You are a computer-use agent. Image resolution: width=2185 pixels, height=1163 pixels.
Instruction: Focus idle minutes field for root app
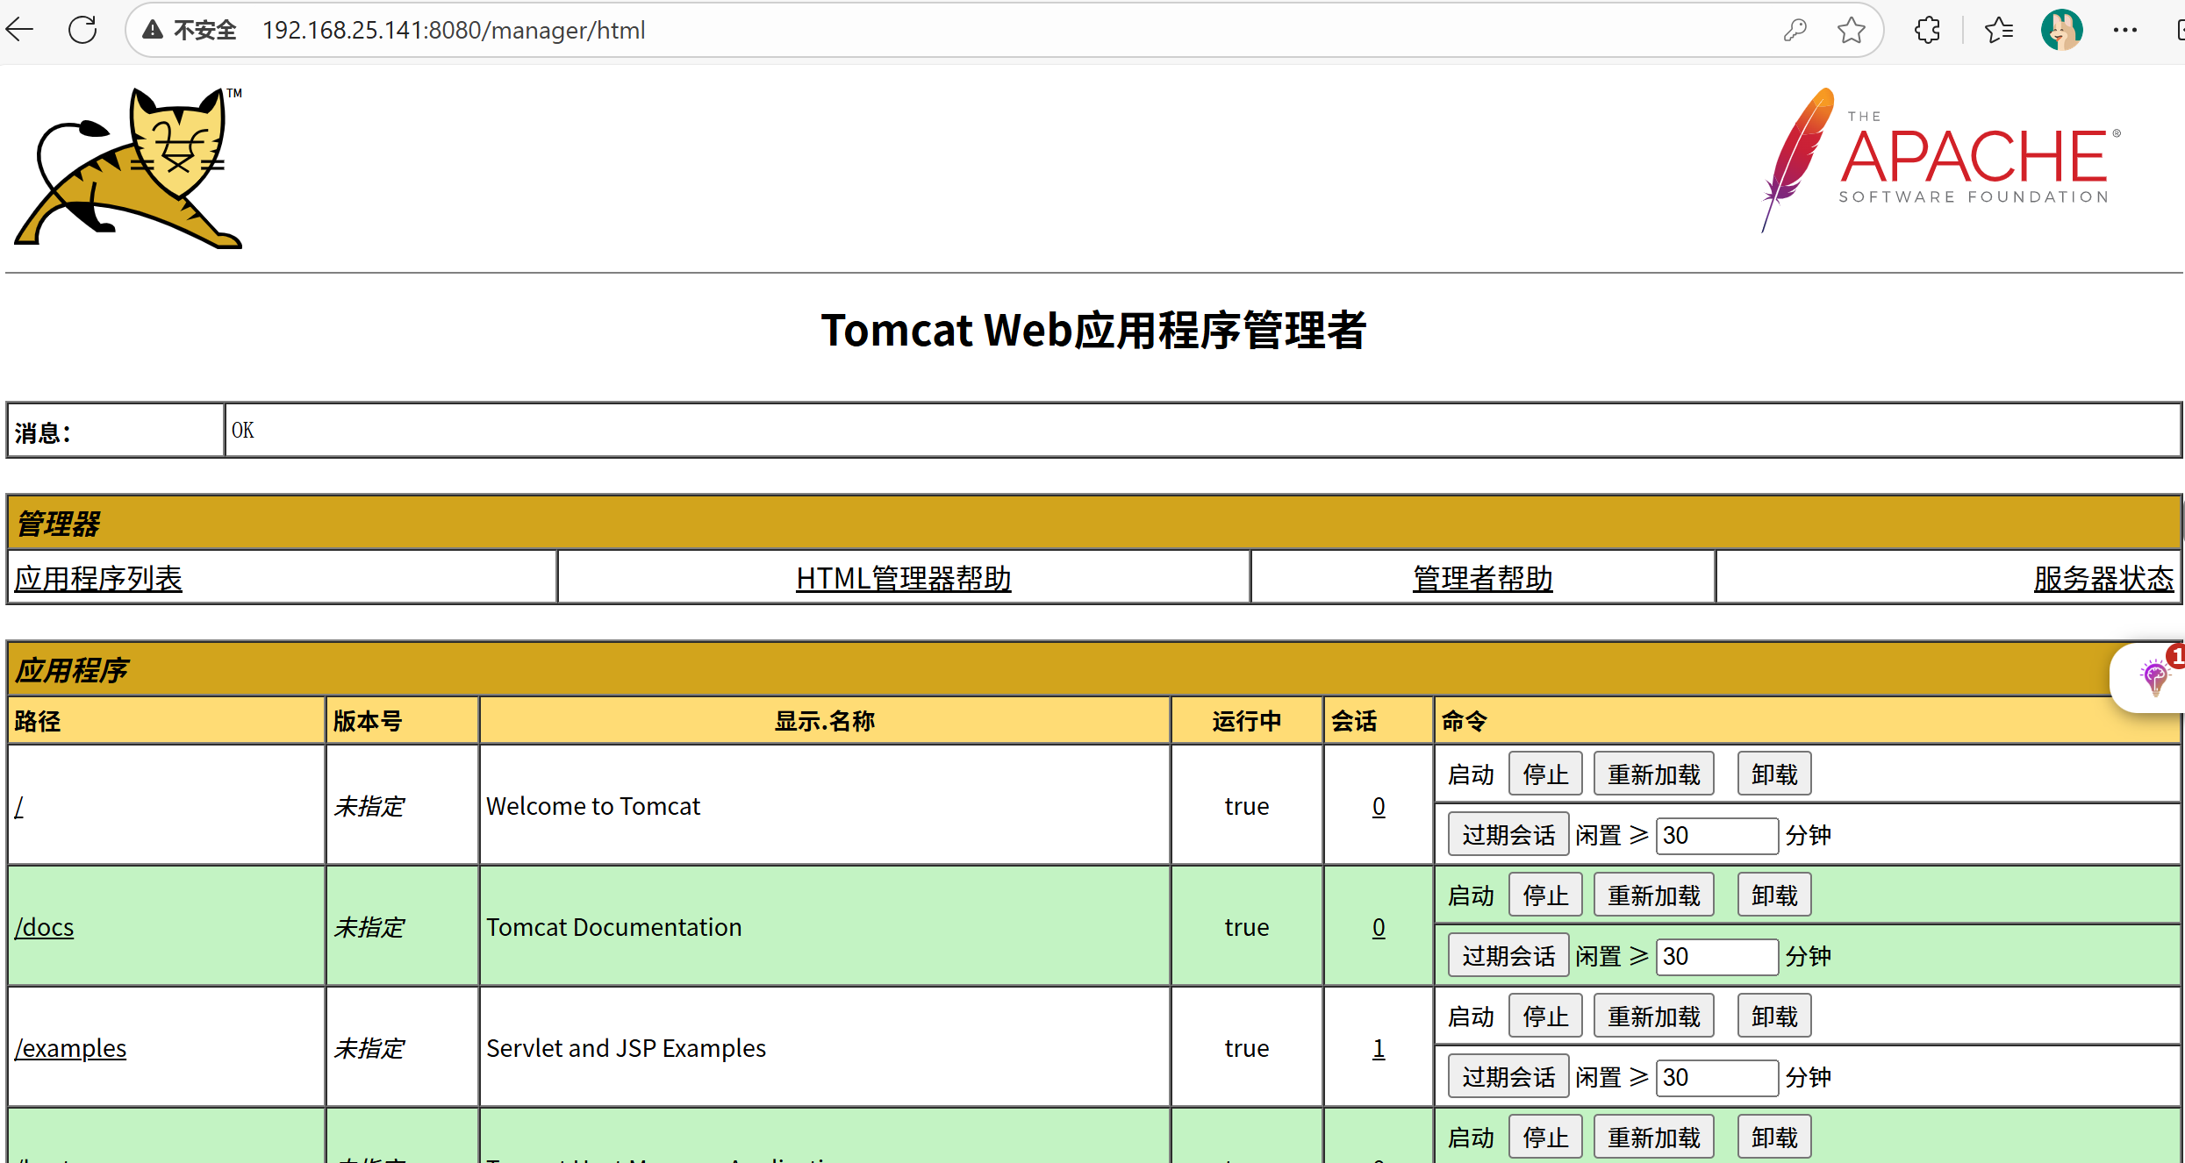pos(1717,835)
